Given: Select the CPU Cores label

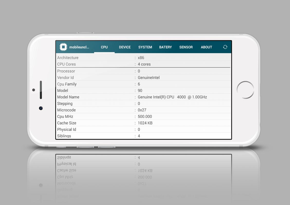Looking at the screenshot, I should pos(66,64).
